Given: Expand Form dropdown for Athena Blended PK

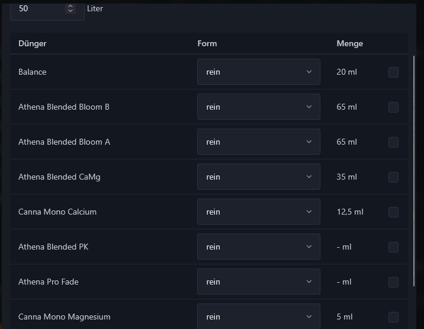Looking at the screenshot, I should (x=258, y=247).
